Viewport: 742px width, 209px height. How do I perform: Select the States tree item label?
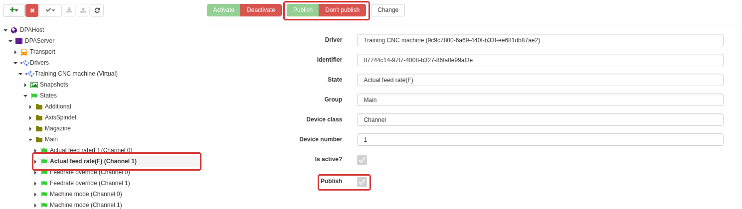point(48,96)
